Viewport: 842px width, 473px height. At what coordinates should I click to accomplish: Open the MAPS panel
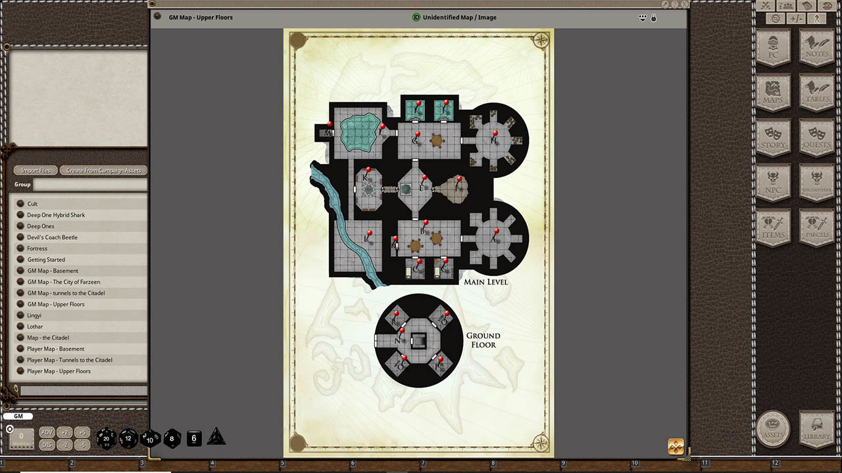coord(773,94)
